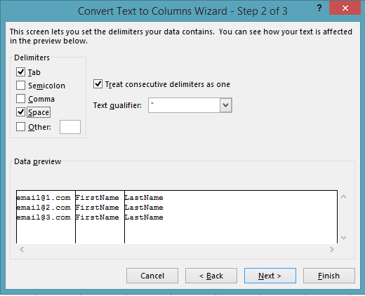The image size is (365, 296).
Task: Click the Cancel button
Action: (152, 276)
